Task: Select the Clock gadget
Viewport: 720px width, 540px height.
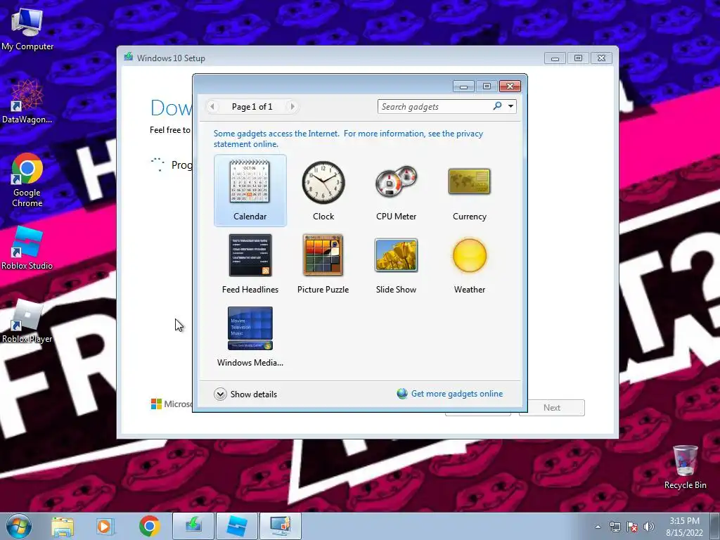Action: pyautogui.click(x=323, y=190)
